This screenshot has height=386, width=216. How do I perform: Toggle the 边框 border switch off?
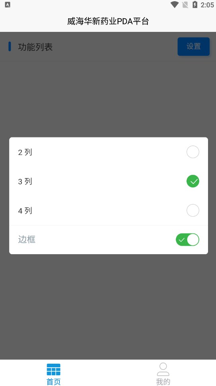pos(187,239)
